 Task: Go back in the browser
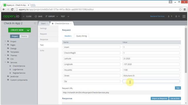(4, 9)
